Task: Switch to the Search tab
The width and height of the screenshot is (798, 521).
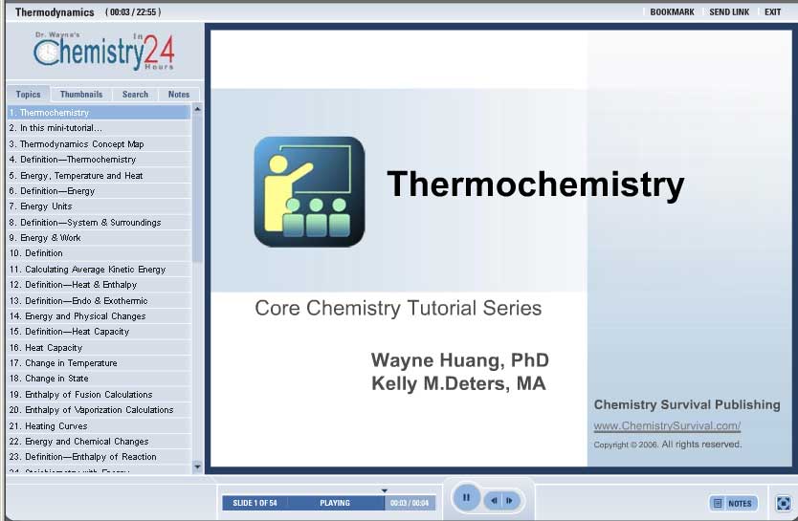Action: pyautogui.click(x=135, y=95)
